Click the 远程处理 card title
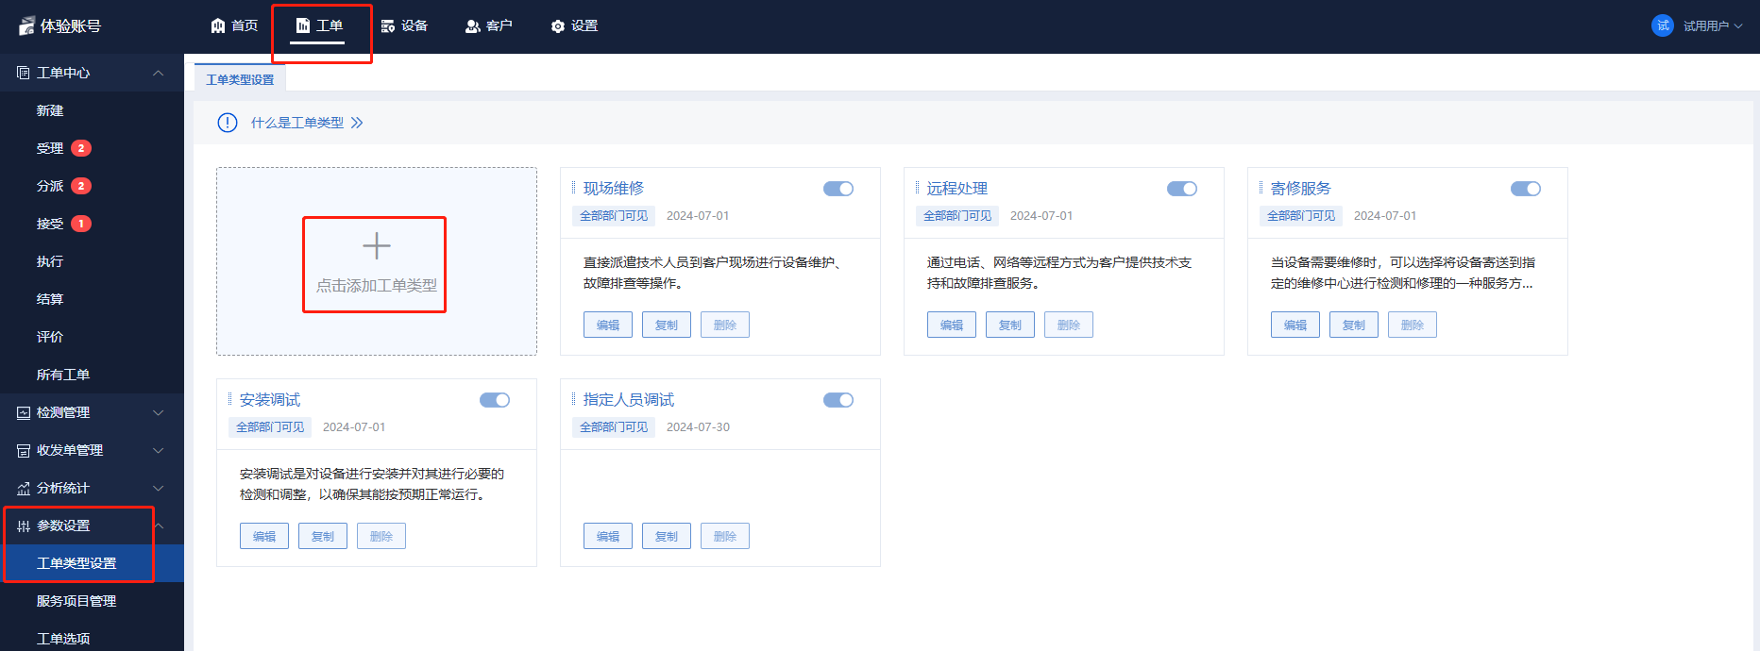1760x651 pixels. coord(957,189)
